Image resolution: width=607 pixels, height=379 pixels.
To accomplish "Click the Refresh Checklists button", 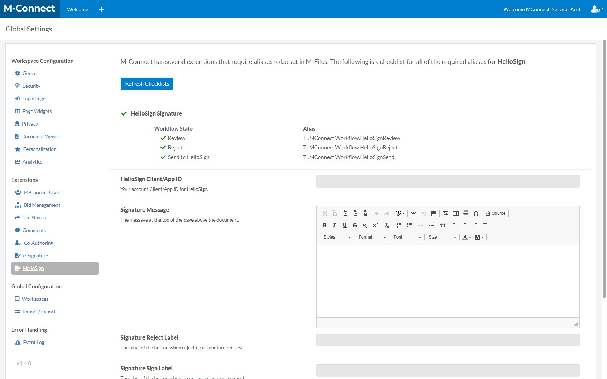I will click(x=147, y=84).
